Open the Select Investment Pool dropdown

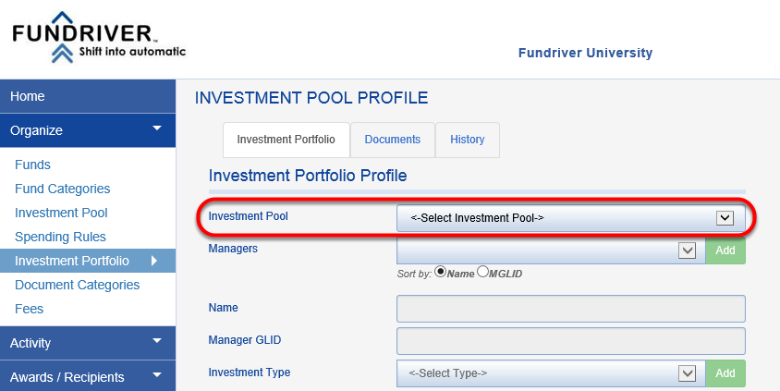(x=571, y=218)
